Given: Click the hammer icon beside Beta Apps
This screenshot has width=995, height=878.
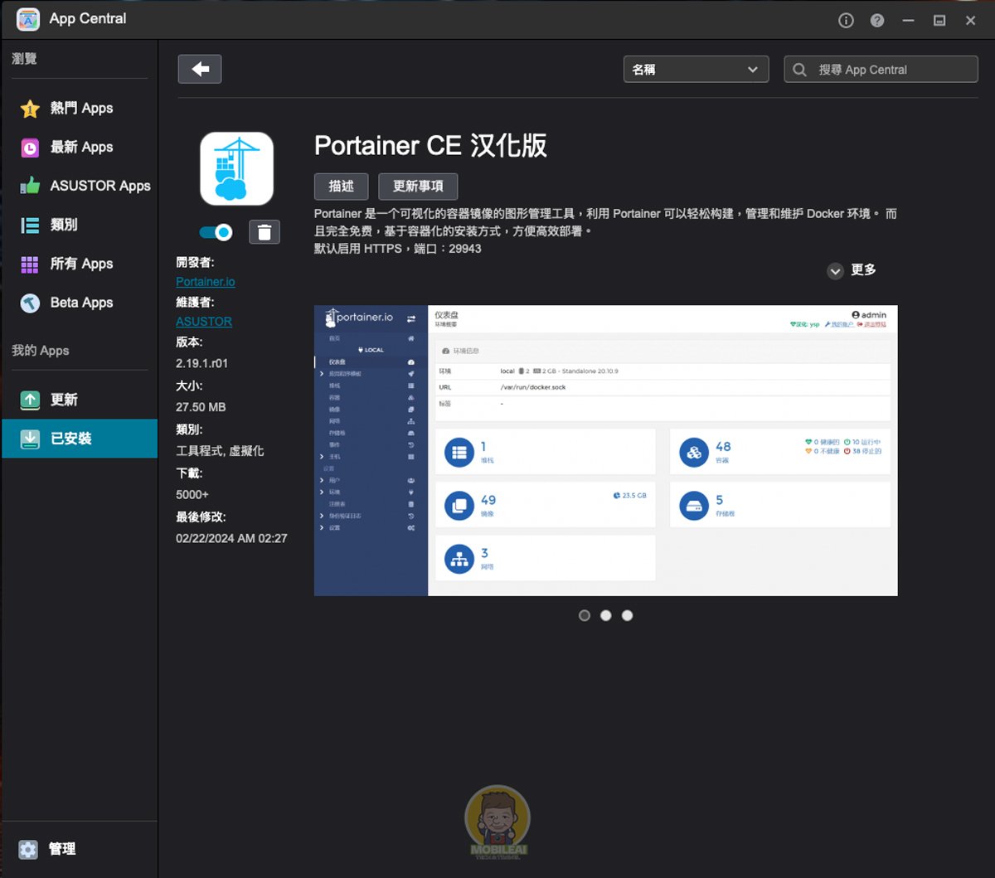Looking at the screenshot, I should coord(30,303).
